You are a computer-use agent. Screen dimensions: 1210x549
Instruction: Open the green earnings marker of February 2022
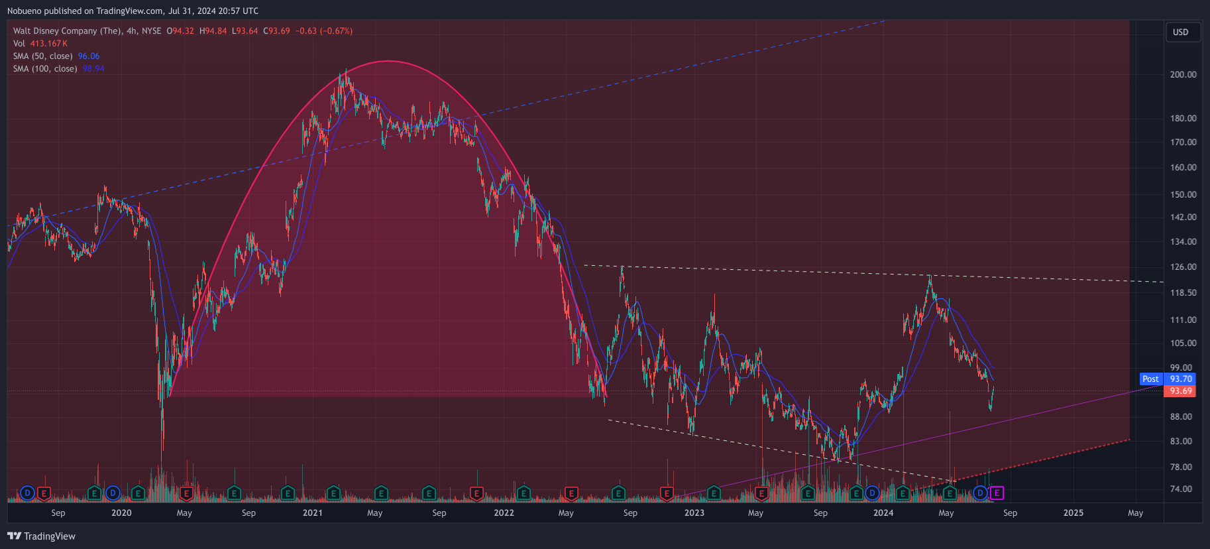point(523,493)
